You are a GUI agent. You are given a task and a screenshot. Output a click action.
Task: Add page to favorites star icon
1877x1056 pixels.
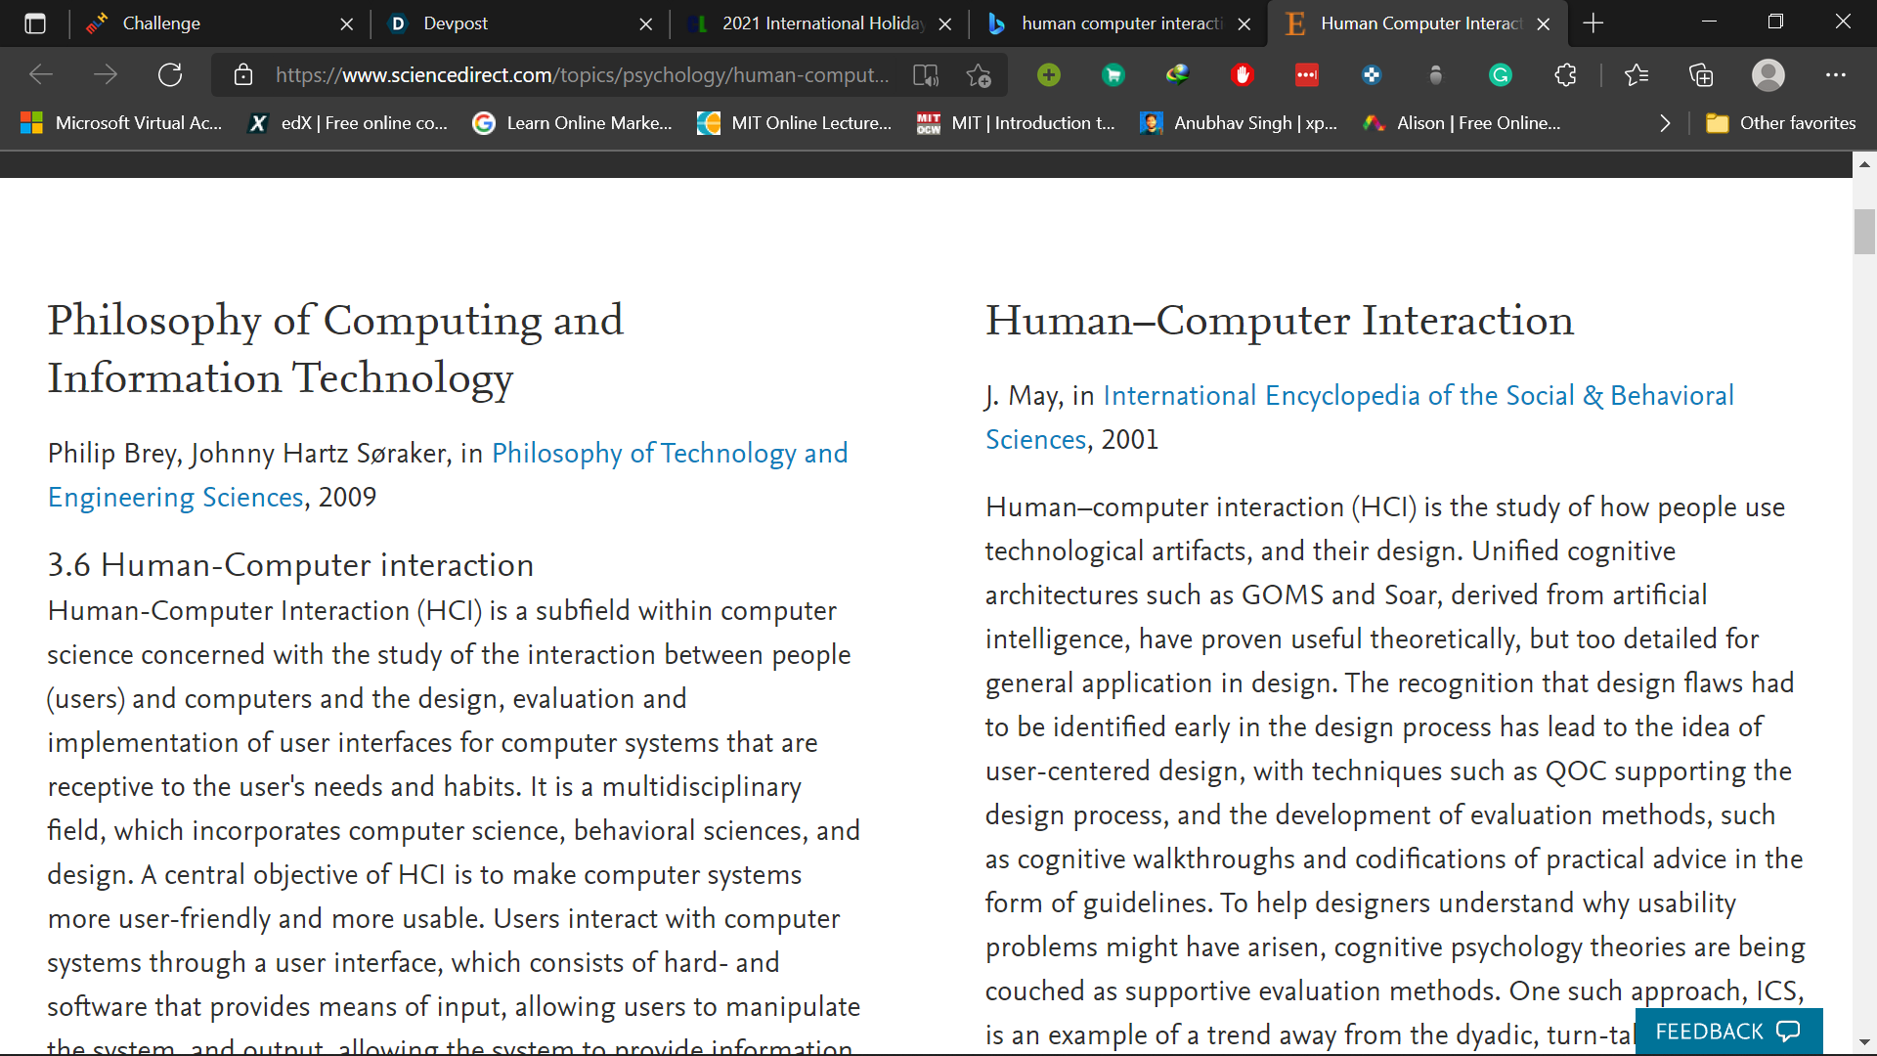(x=979, y=75)
